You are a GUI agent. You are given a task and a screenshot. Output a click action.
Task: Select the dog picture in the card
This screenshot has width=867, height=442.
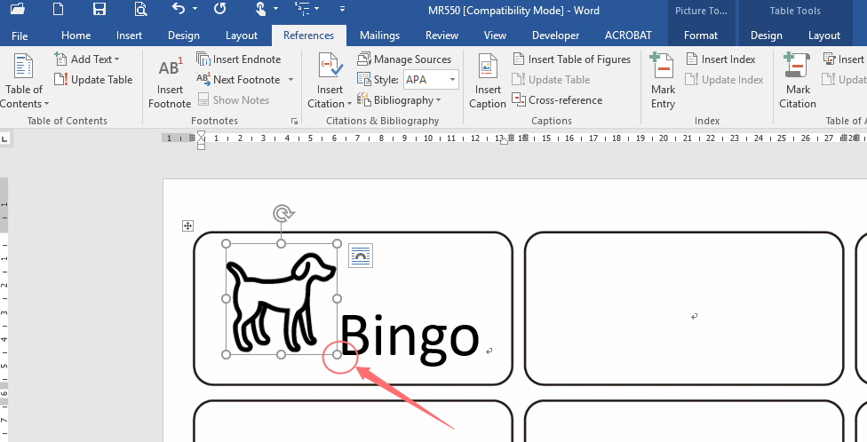click(281, 301)
